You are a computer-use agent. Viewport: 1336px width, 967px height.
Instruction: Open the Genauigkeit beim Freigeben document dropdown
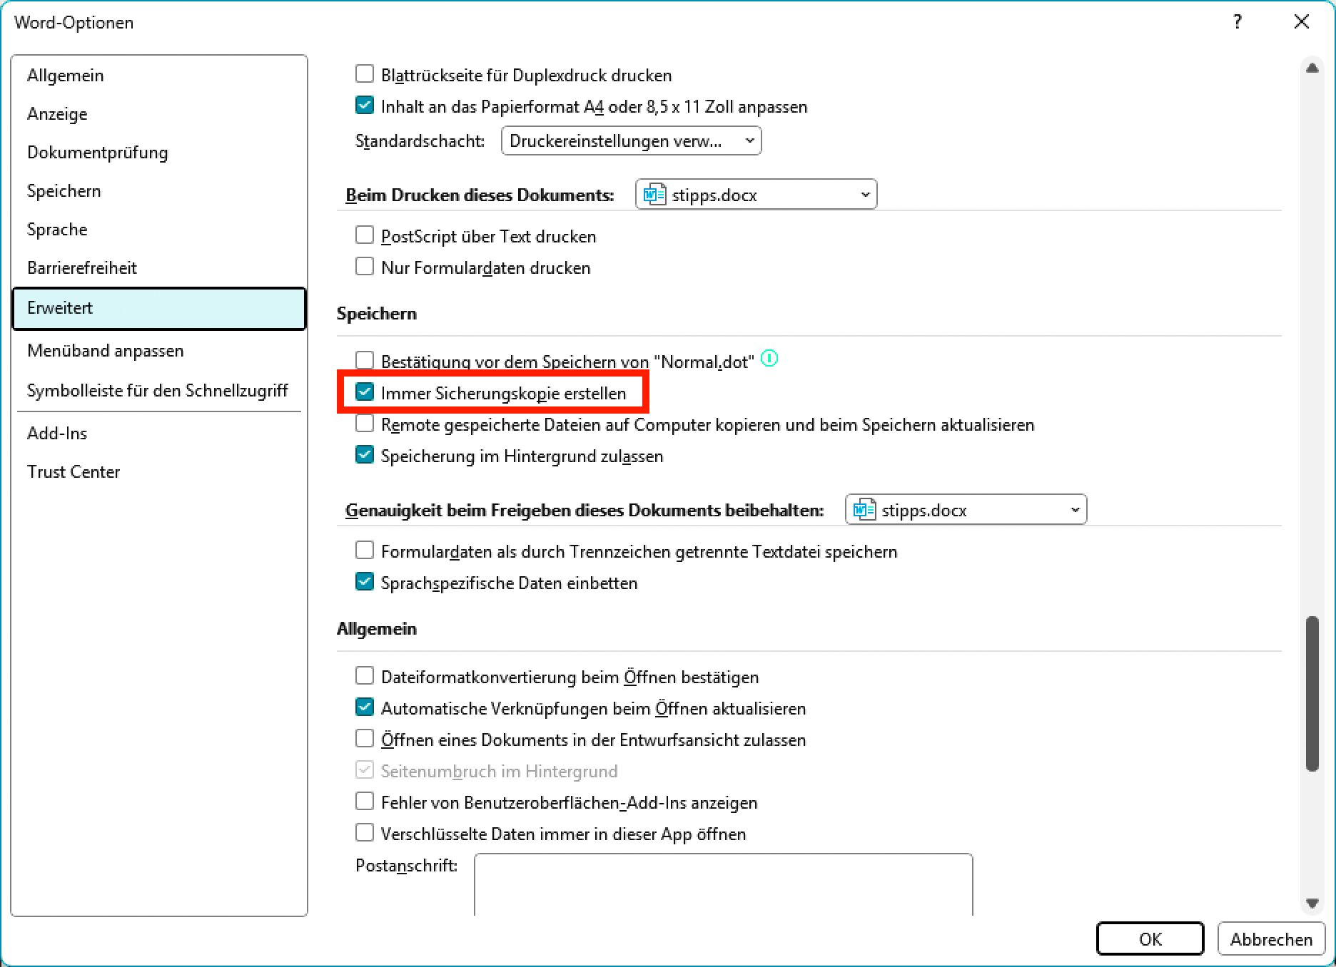point(966,510)
